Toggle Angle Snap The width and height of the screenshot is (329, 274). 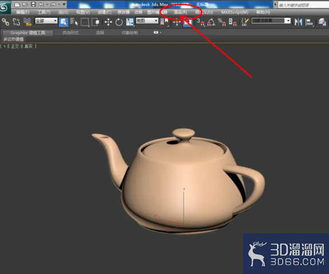click(211, 22)
